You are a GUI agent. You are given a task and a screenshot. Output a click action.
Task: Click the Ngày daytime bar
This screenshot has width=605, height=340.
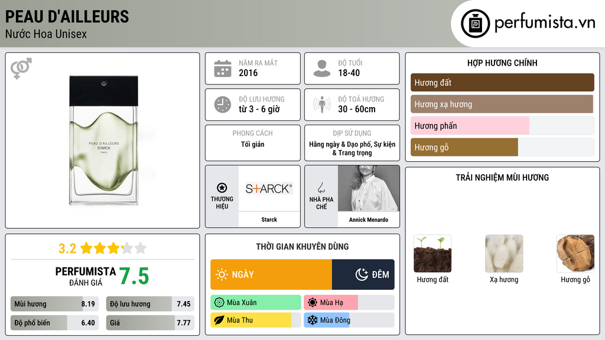[271, 274]
